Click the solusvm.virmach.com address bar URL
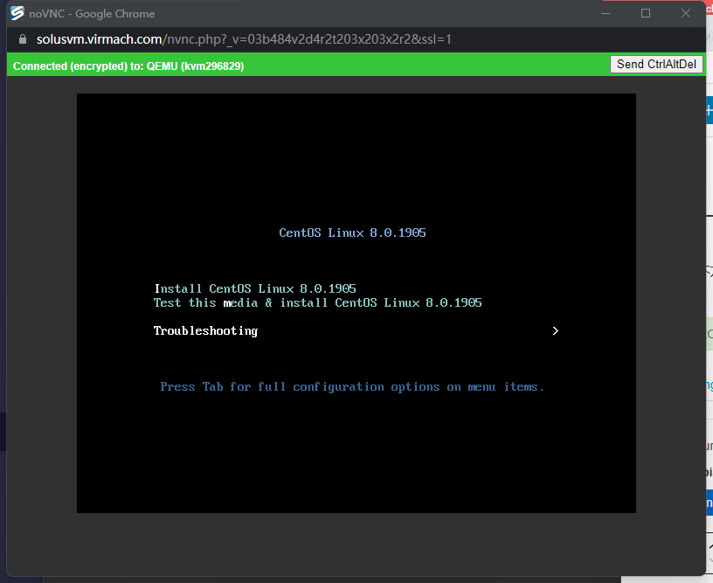The image size is (713, 583). coord(244,39)
